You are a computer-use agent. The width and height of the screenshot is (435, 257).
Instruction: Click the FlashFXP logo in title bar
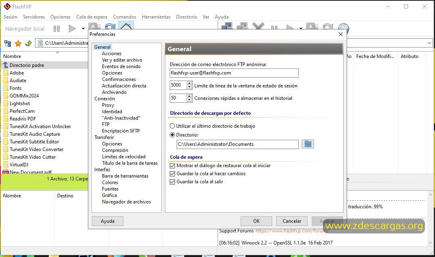tap(7, 6)
